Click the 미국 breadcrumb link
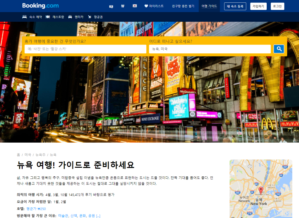This screenshot has height=218, width=299. (27, 155)
